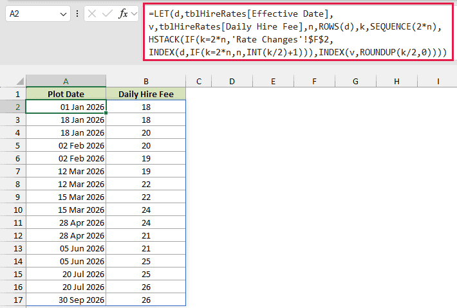Select row 8 cell '12 Mar 2026'

[66, 184]
